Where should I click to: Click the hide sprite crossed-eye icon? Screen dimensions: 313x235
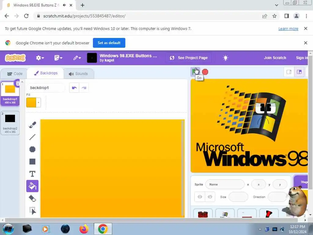pyautogui.click(x=210, y=197)
